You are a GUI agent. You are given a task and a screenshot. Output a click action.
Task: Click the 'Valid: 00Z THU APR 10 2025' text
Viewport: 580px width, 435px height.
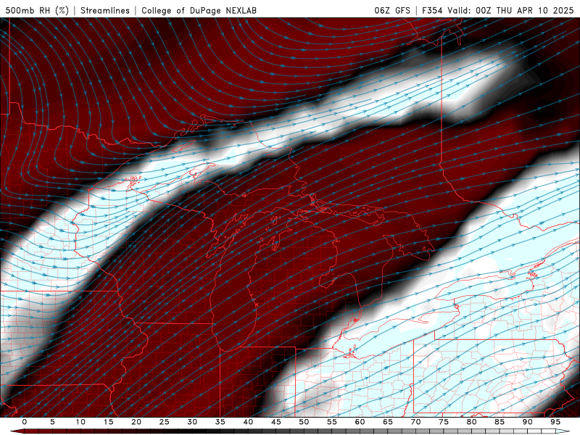[510, 10]
